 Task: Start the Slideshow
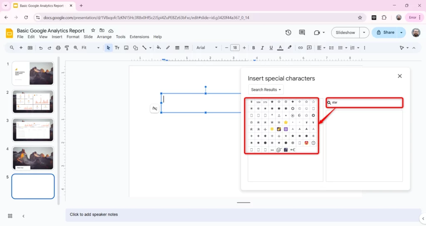[345, 32]
